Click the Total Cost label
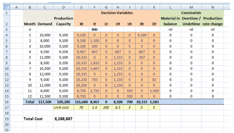The image size is (234, 133). pos(33,119)
